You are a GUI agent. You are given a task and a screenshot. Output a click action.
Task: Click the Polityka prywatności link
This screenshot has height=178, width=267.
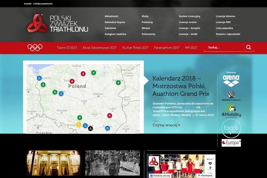click(43, 4)
